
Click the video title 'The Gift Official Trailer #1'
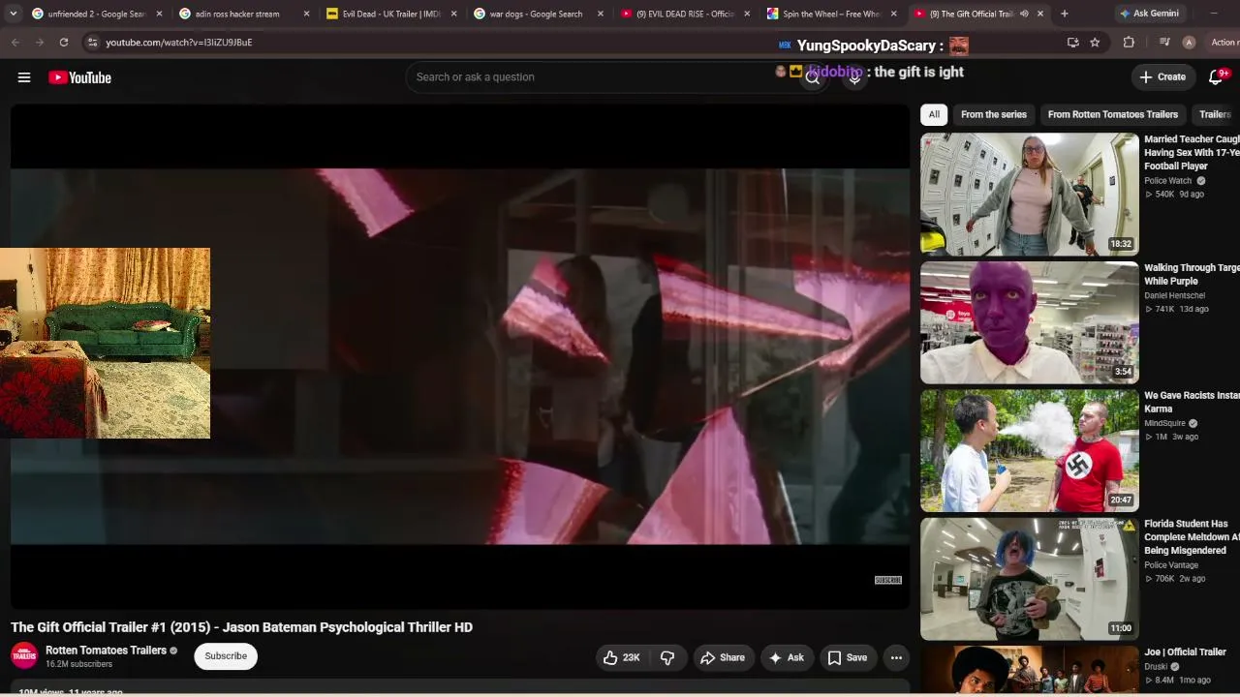point(241,627)
